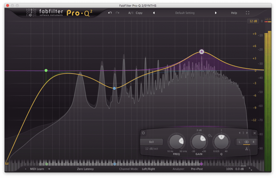Click the power bypass icon on the band panel

[143, 133]
